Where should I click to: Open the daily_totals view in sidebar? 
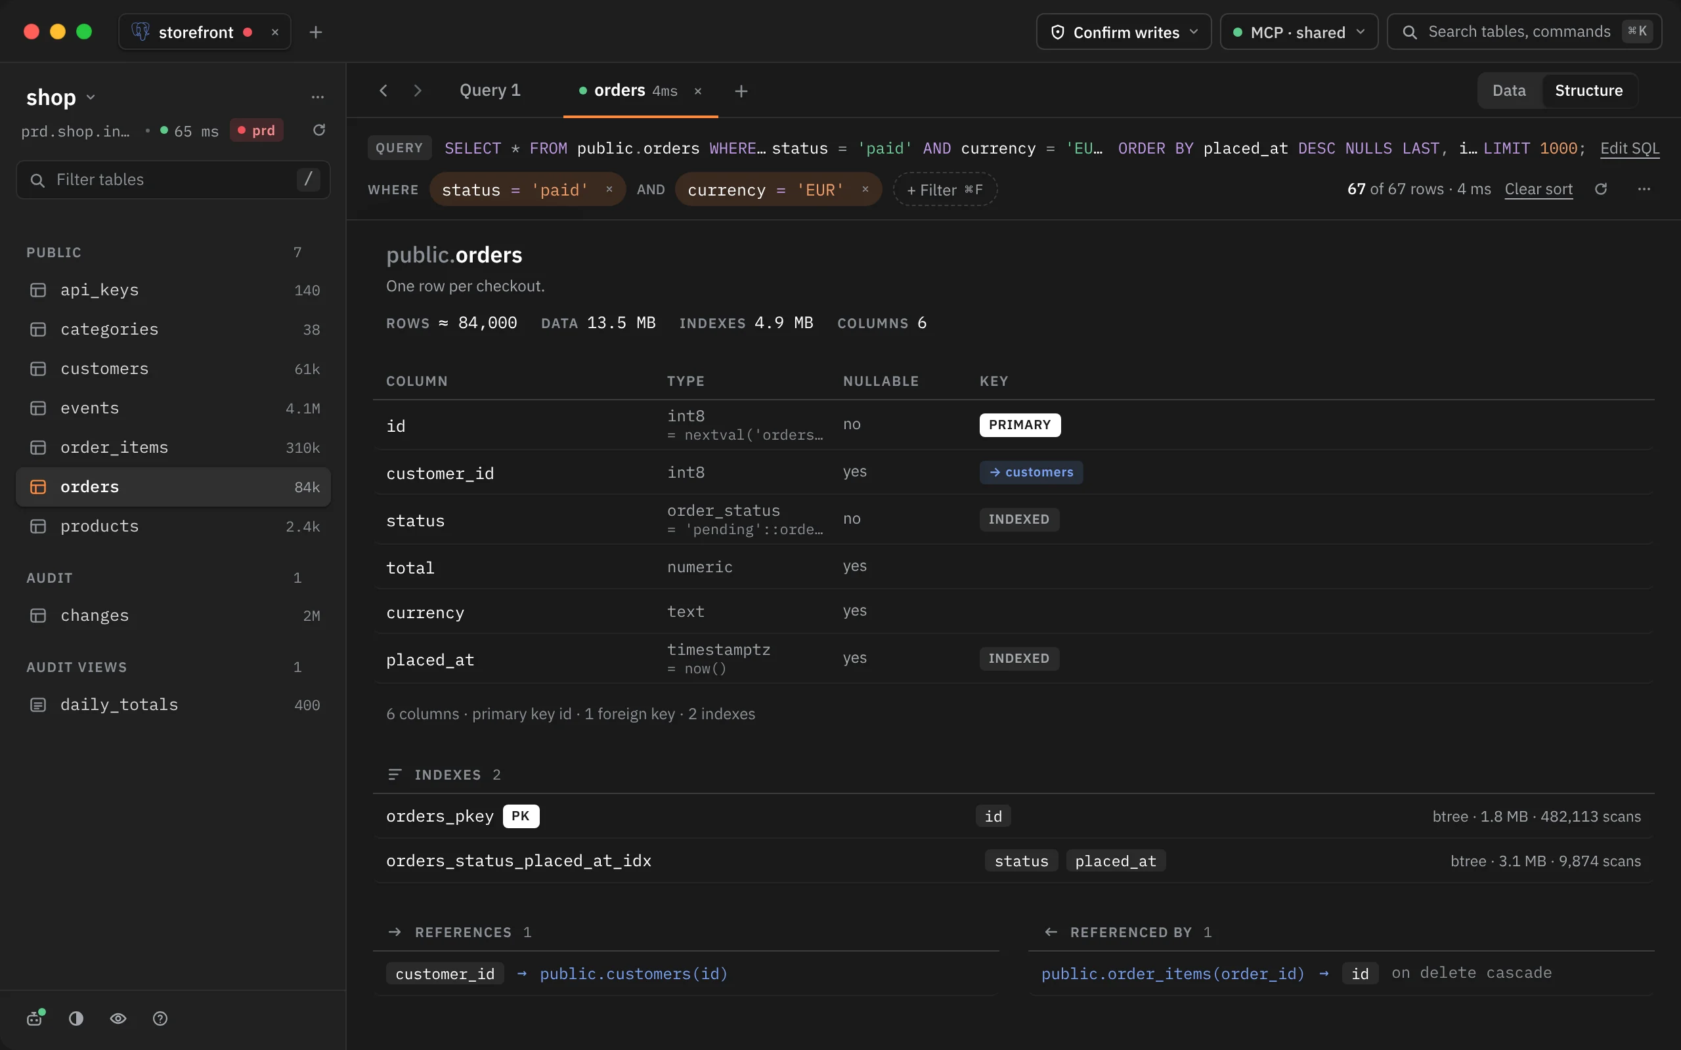coord(173,705)
